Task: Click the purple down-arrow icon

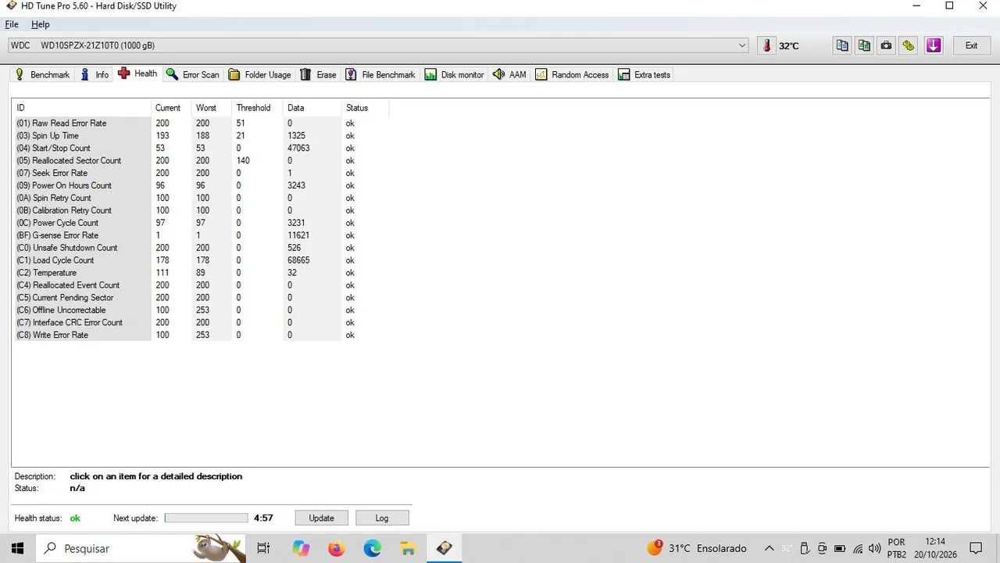Action: click(934, 45)
